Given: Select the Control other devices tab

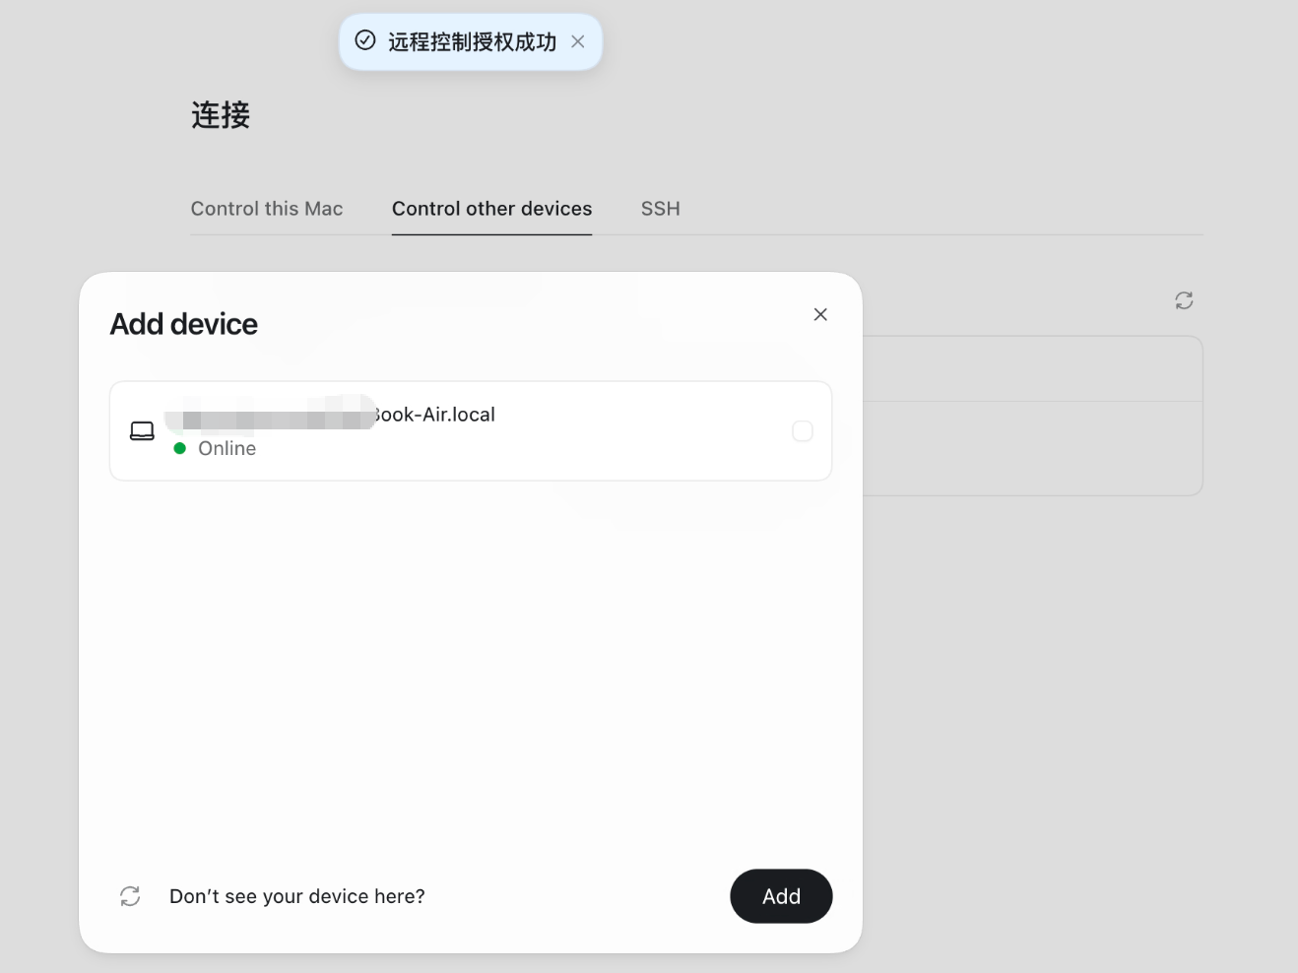Looking at the screenshot, I should (x=491, y=209).
